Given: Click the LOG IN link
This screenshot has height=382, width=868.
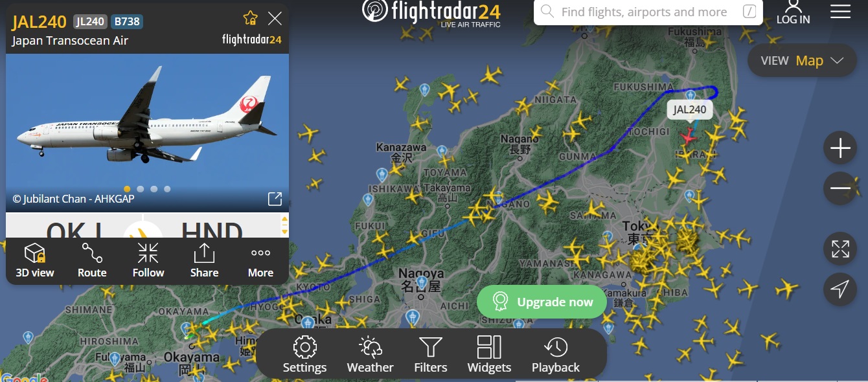Looking at the screenshot, I should click(793, 12).
